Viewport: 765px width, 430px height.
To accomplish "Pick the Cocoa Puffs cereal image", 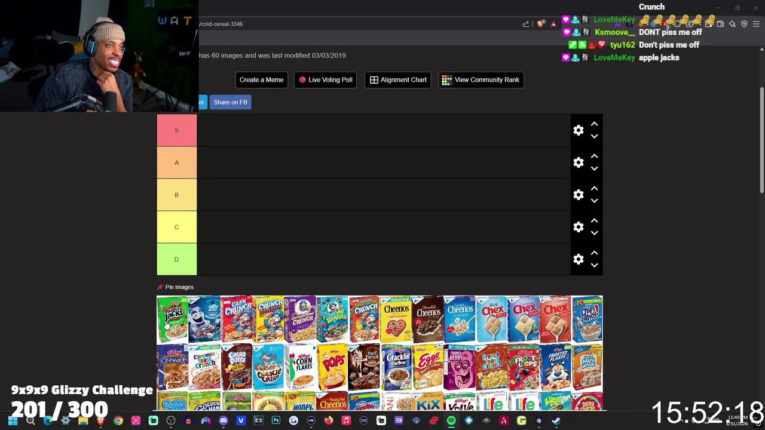I will click(236, 367).
